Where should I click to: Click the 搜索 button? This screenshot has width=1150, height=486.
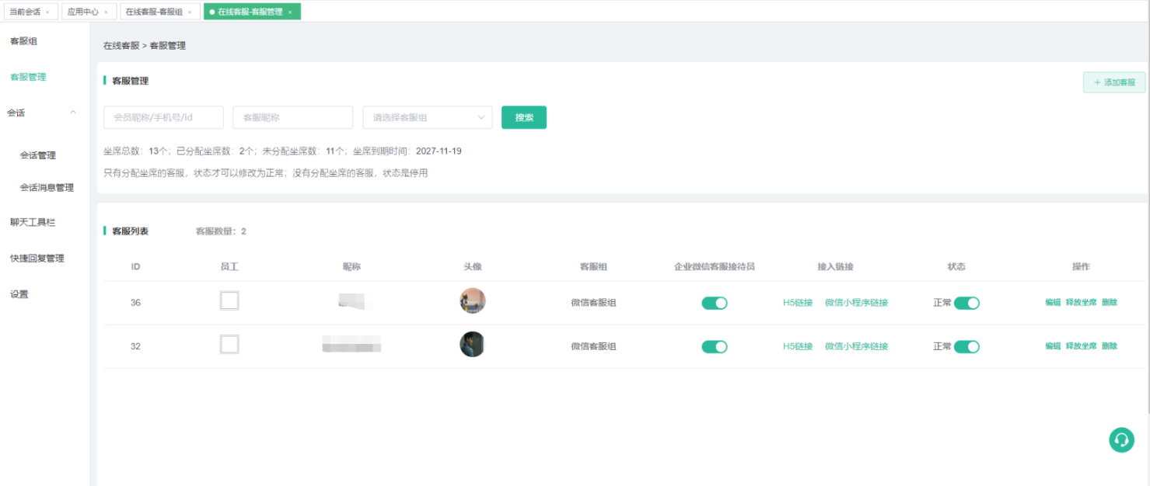click(524, 117)
